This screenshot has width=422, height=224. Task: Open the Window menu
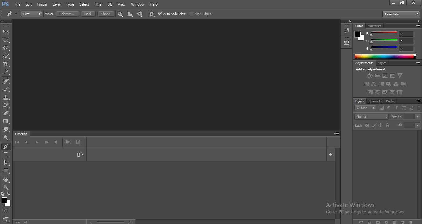137,4
